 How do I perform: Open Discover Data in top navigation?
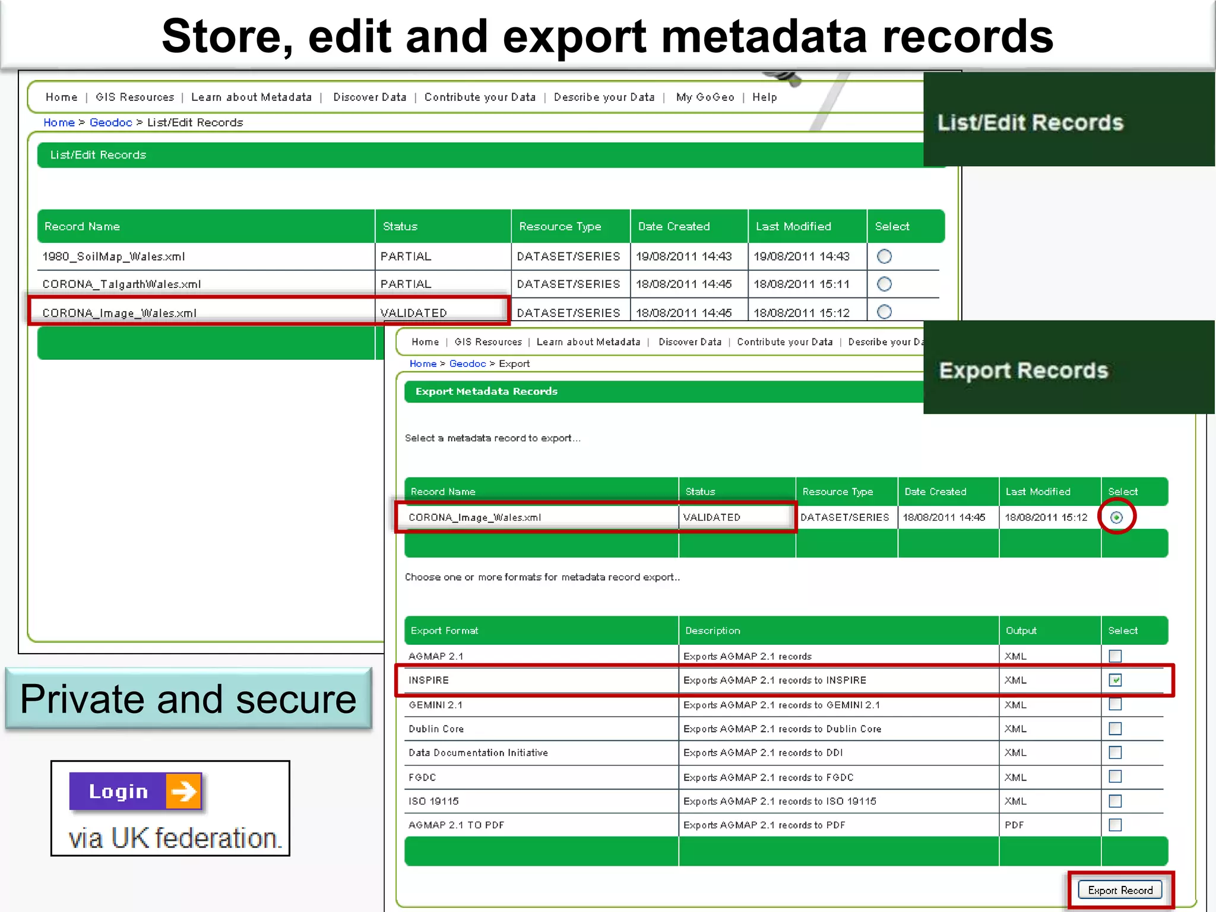[x=369, y=97]
